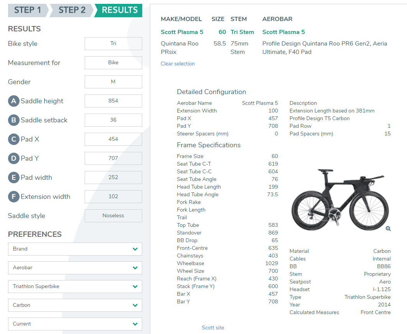Click the Profile Design T5 Carbon text
Screen dimensions: 407x334
pos(320,119)
